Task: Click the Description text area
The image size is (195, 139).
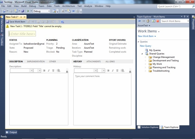Action: click(39, 99)
